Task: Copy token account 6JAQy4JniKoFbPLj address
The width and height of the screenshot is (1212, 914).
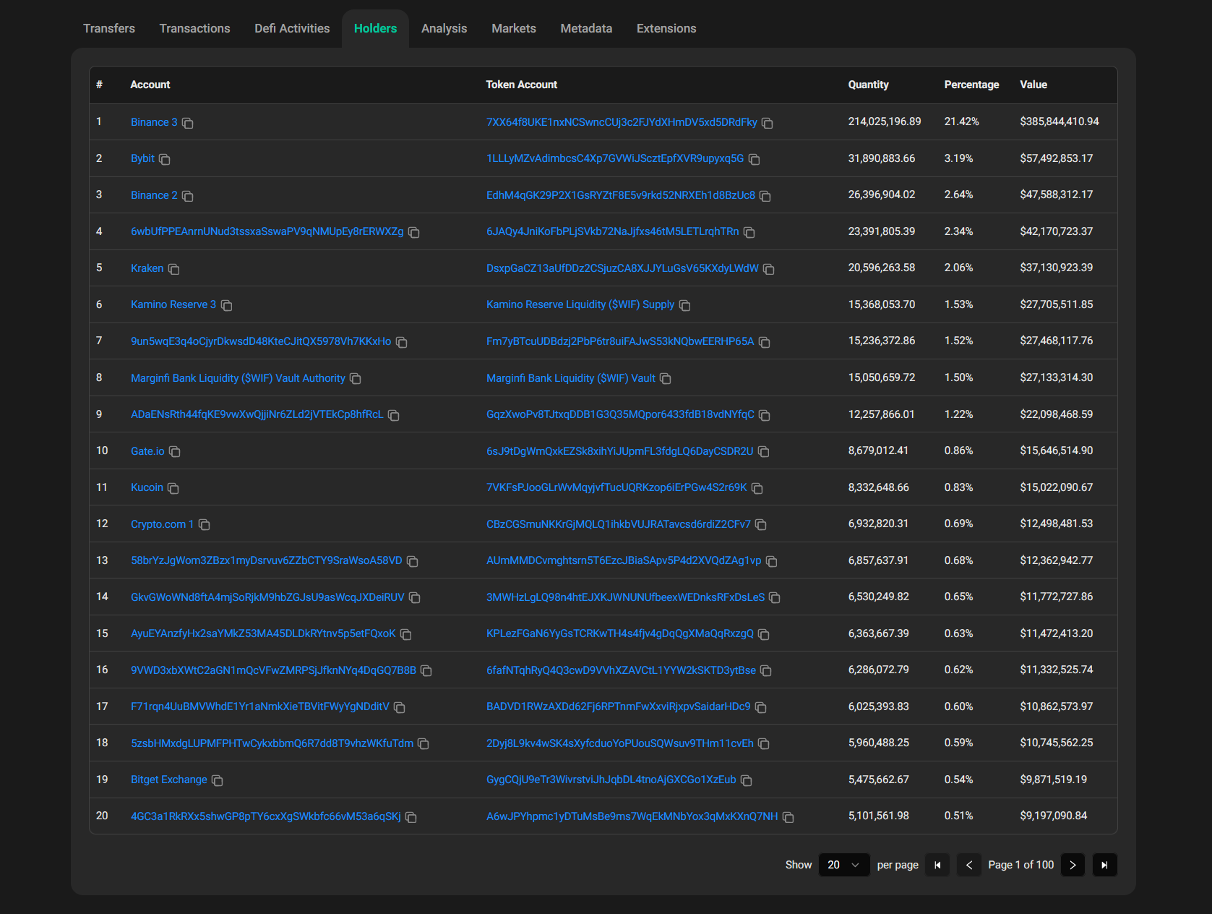Action: (749, 232)
